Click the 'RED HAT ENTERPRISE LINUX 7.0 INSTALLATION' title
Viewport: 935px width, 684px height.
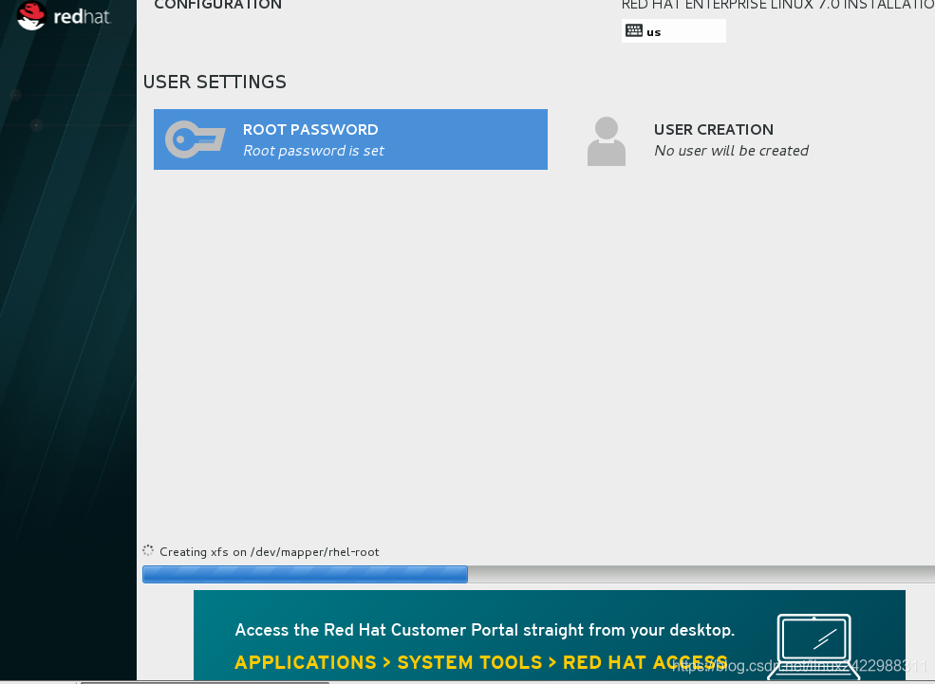click(777, 5)
